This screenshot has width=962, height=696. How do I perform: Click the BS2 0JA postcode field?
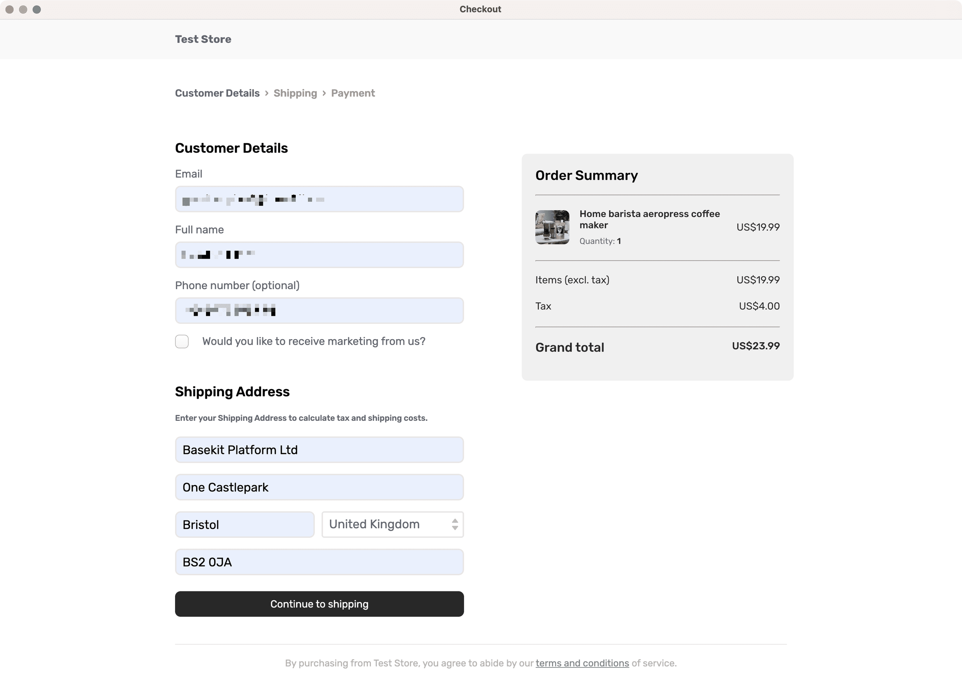click(x=319, y=561)
